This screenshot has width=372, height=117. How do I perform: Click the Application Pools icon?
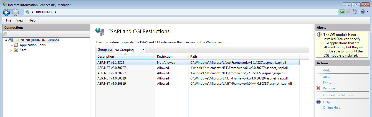(16, 45)
